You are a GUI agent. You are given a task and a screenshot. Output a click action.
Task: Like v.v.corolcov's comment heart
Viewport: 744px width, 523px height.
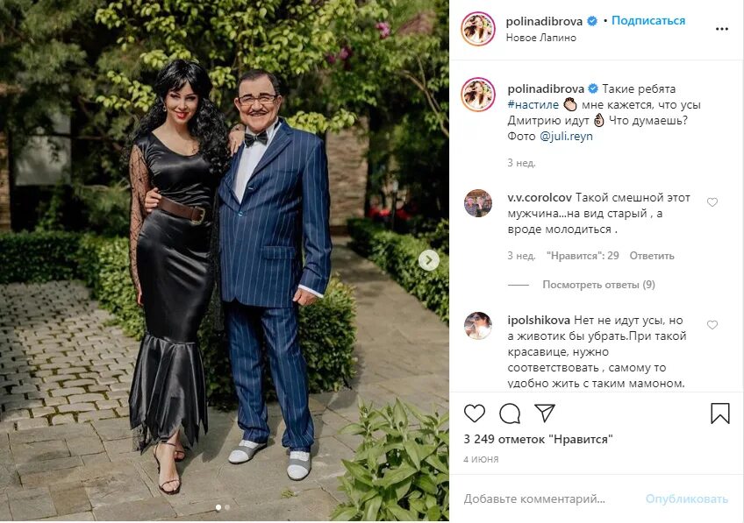pos(712,202)
